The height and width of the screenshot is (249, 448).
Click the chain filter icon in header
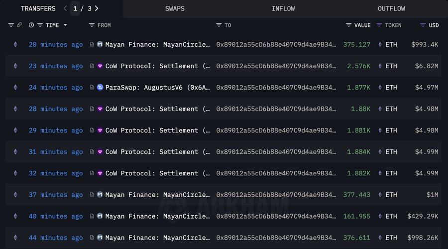(x=11, y=25)
